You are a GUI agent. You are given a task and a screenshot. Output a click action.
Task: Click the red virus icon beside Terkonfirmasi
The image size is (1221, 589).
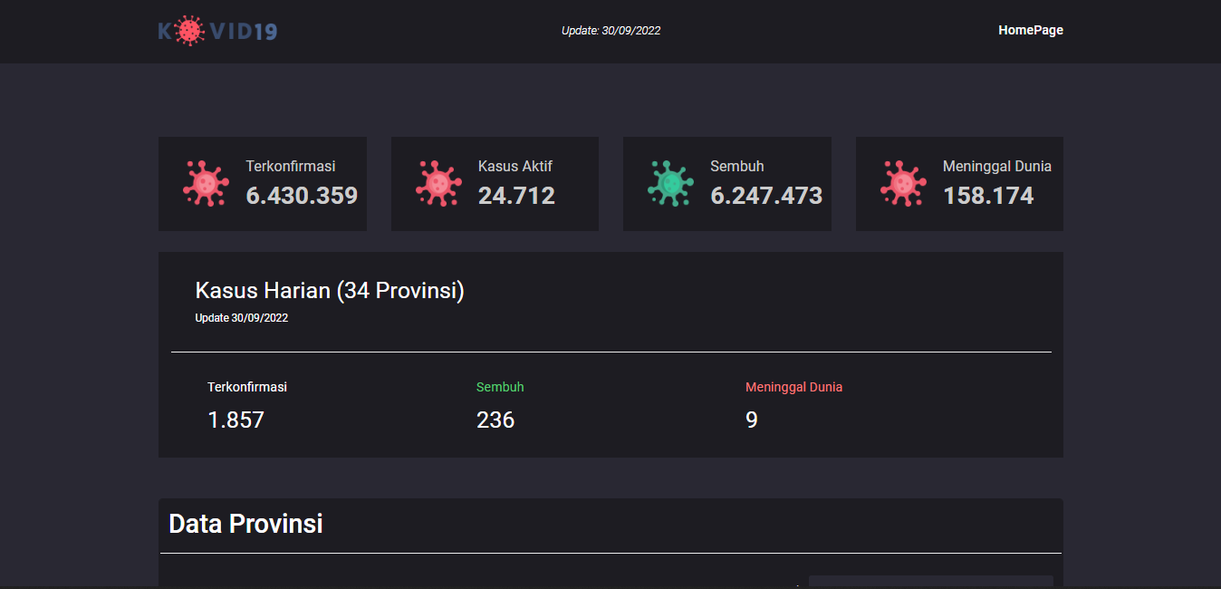tap(206, 183)
